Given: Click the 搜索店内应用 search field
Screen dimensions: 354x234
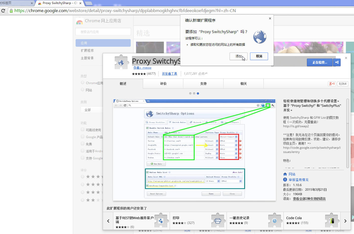Looking at the screenshot, I should point(103,32).
